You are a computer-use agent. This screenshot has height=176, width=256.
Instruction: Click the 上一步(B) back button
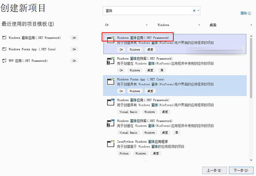[x=214, y=170]
